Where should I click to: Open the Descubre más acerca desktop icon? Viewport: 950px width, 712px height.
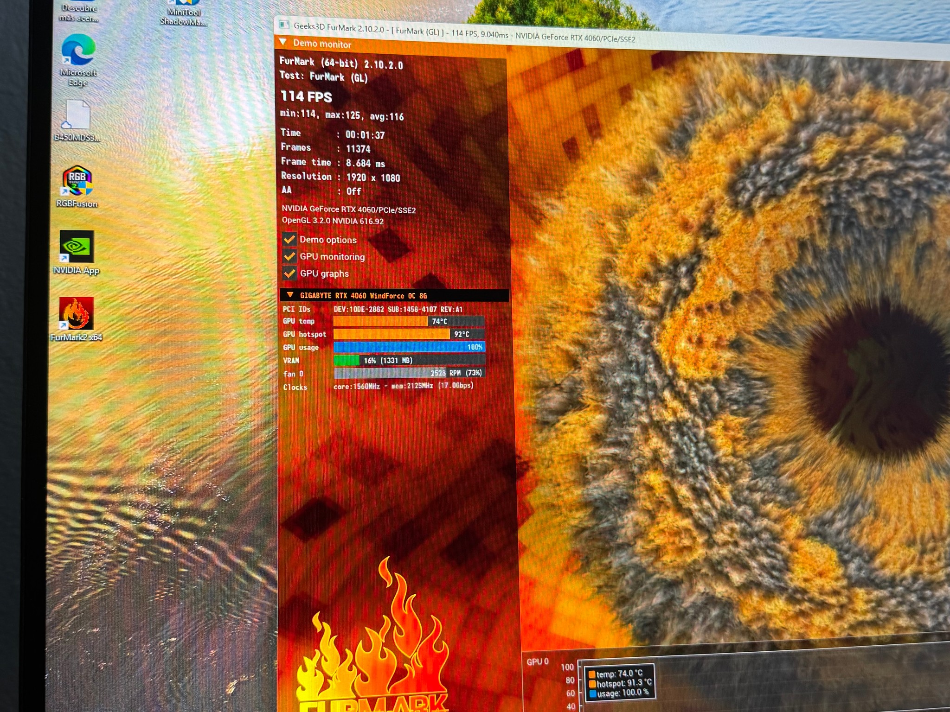(x=79, y=12)
